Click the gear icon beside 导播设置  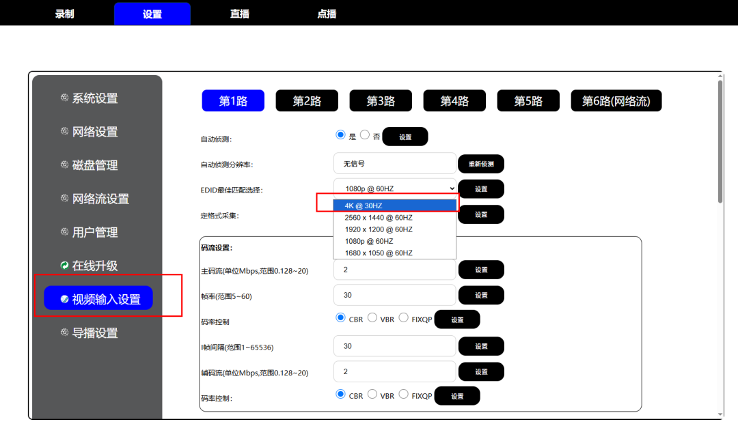coord(66,332)
